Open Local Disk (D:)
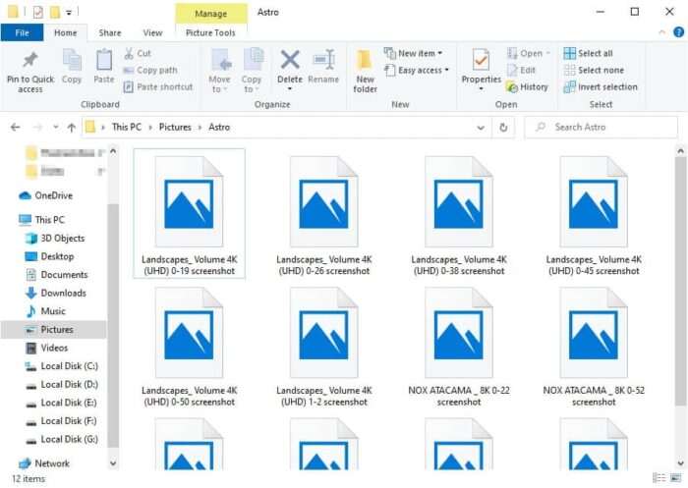 coord(61,385)
